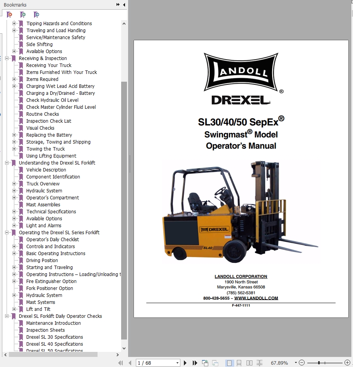Open the Component Identification bookmark
Image resolution: width=353 pixels, height=367 pixels.
click(x=53, y=177)
